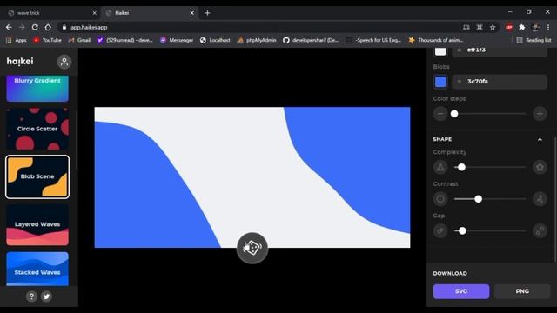Open the browser extensions puzzle icon

coord(522,27)
